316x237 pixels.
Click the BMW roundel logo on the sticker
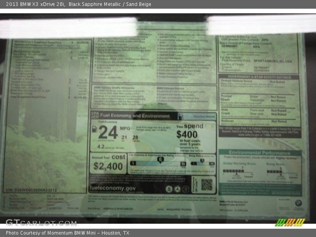[299, 203]
